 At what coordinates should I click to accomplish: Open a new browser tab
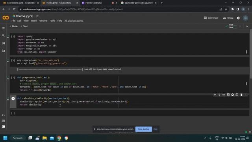pos(162,3)
